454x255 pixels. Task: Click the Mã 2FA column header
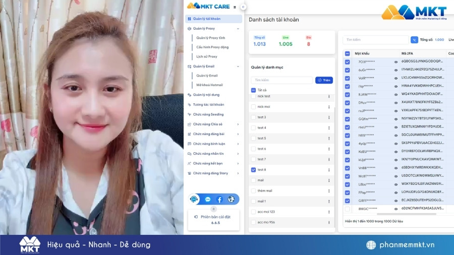407,53
